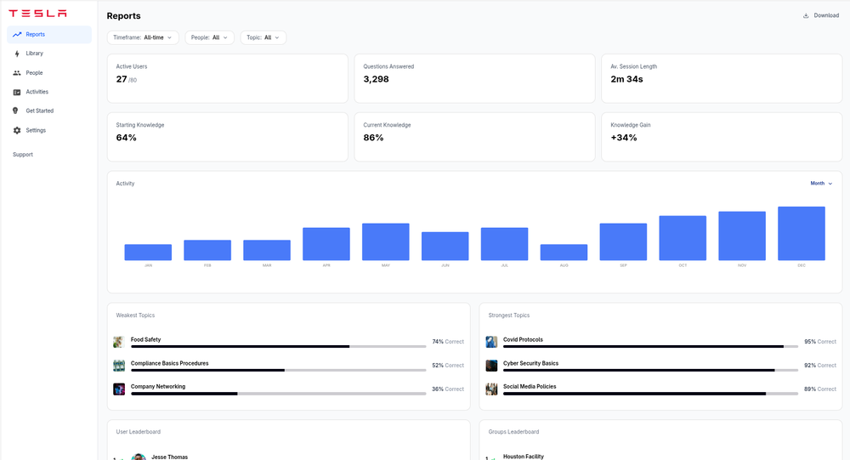Click the Support link in the sidebar
The height and width of the screenshot is (460, 850).
click(23, 155)
